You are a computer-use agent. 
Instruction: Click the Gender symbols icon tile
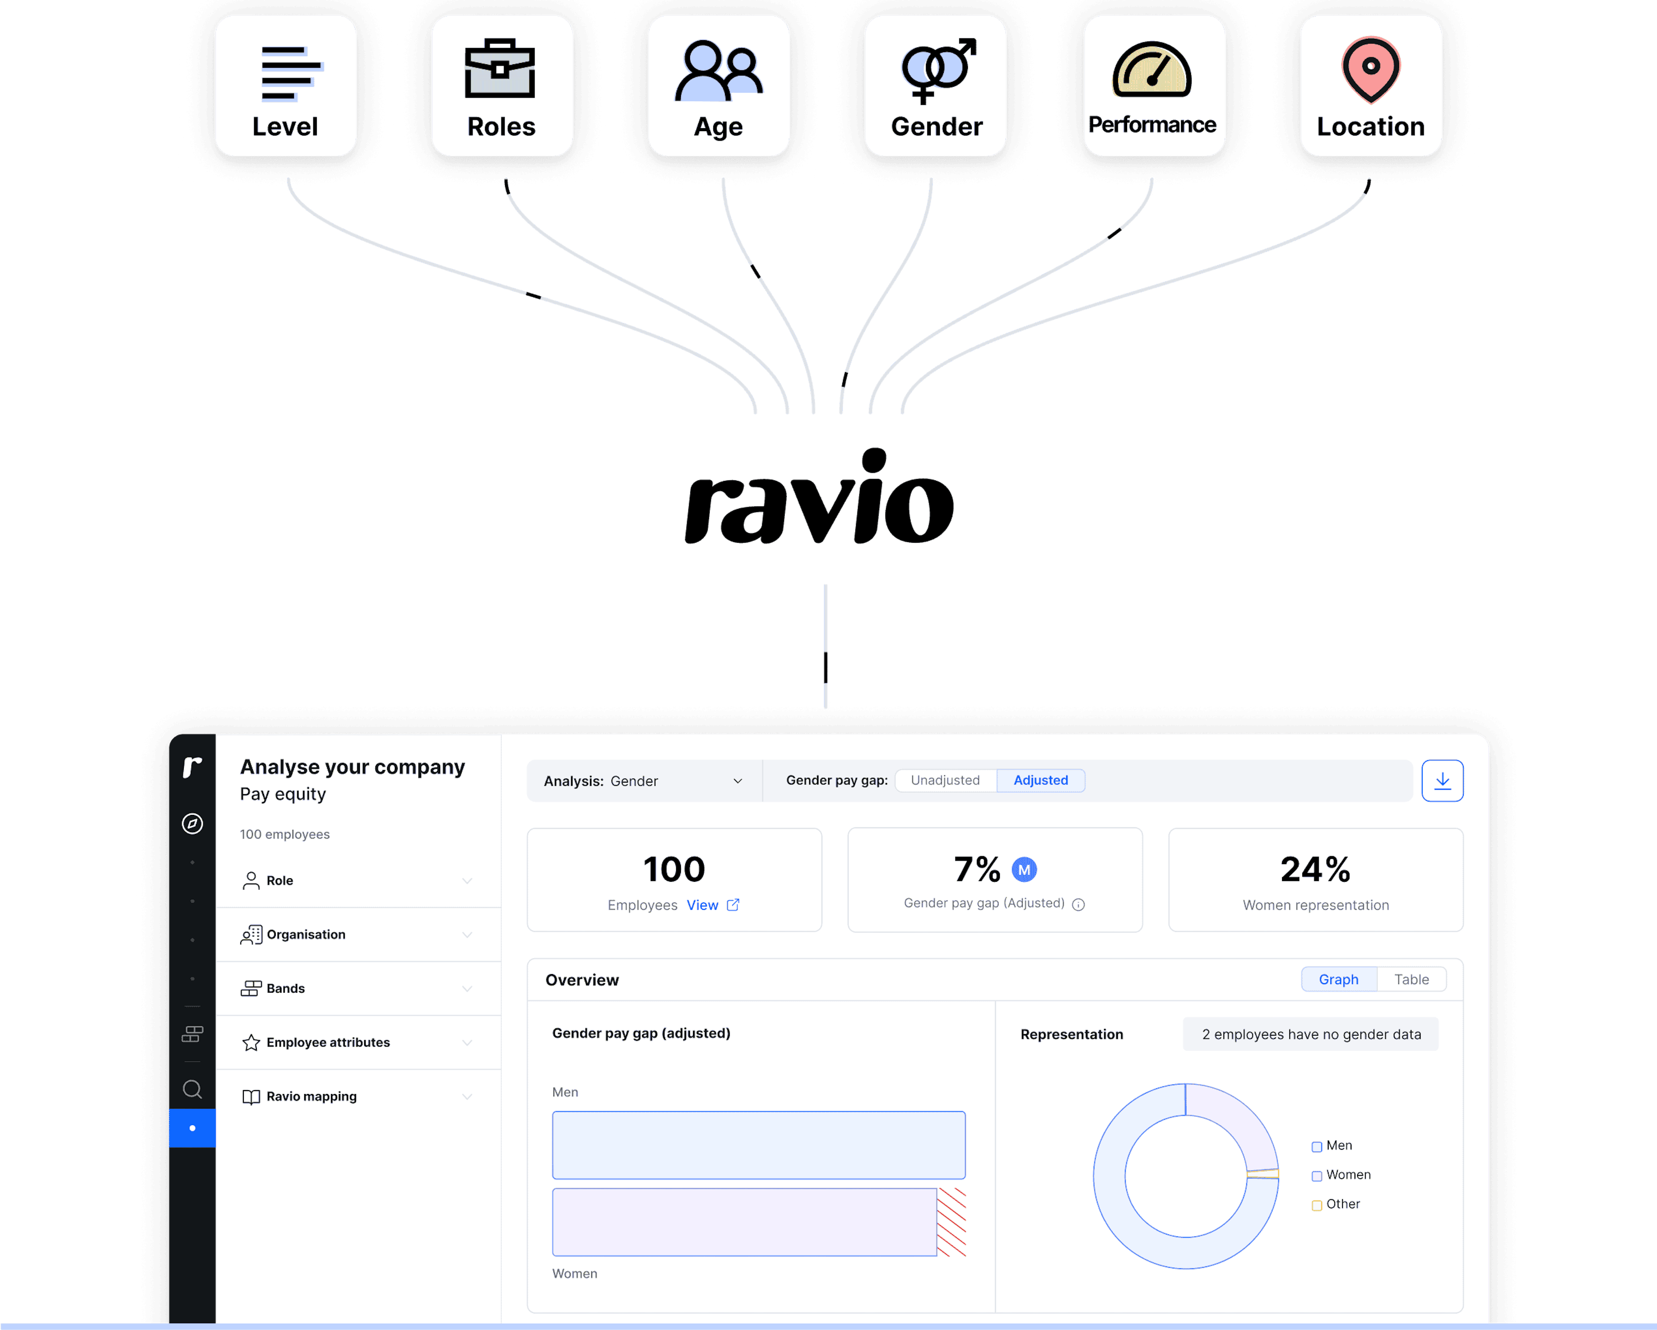tap(936, 85)
